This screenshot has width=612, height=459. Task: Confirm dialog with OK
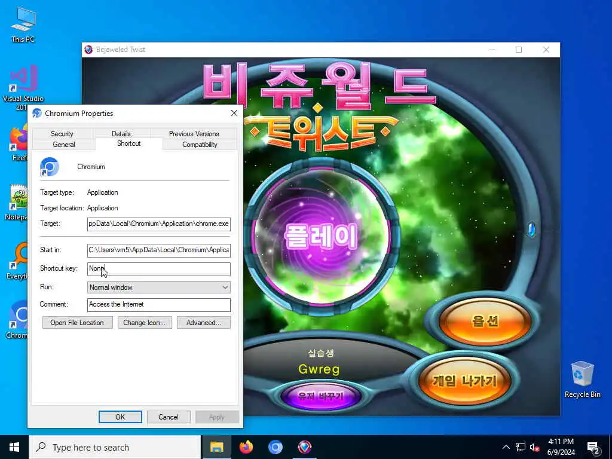click(120, 417)
